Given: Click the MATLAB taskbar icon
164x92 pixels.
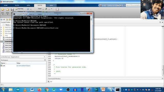Looking at the screenshot, I should (89, 90).
